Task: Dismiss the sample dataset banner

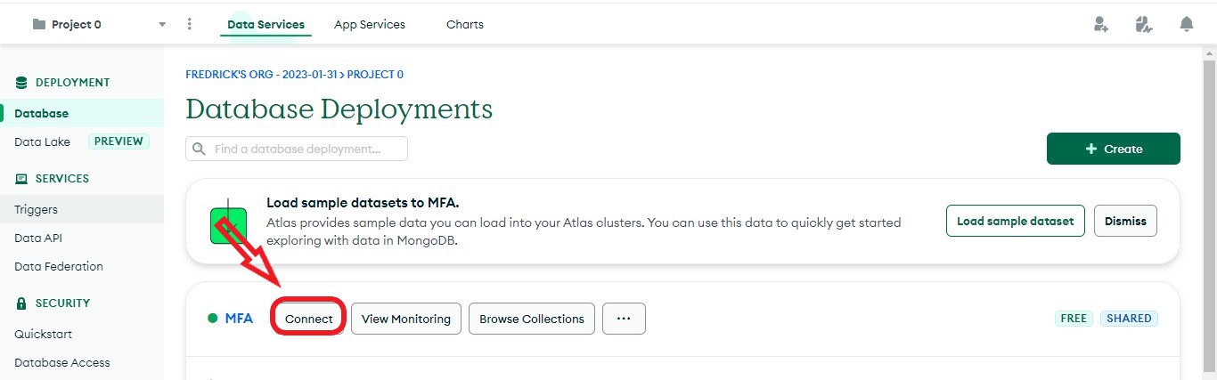Action: (x=1125, y=221)
